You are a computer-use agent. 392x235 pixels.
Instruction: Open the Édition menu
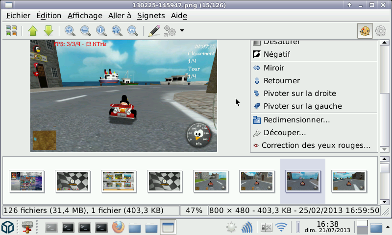click(x=49, y=16)
